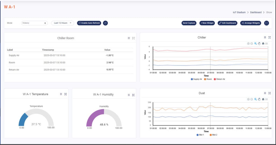Open the Last 12 Hours time range dropdown
276x145 pixels.
click(63, 23)
